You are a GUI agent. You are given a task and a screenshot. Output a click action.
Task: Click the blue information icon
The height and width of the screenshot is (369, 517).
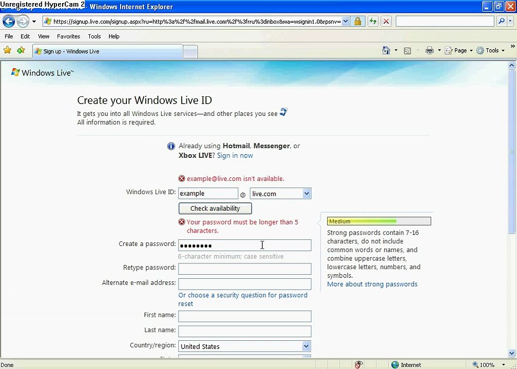[171, 146]
